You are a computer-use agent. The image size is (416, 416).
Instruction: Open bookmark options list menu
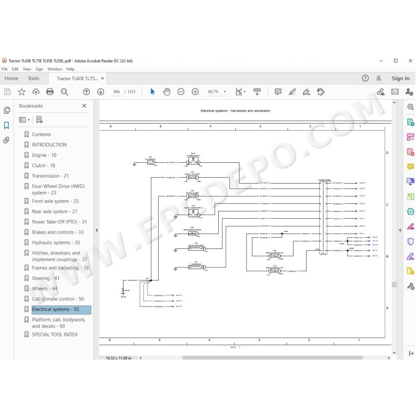pyautogui.click(x=24, y=120)
